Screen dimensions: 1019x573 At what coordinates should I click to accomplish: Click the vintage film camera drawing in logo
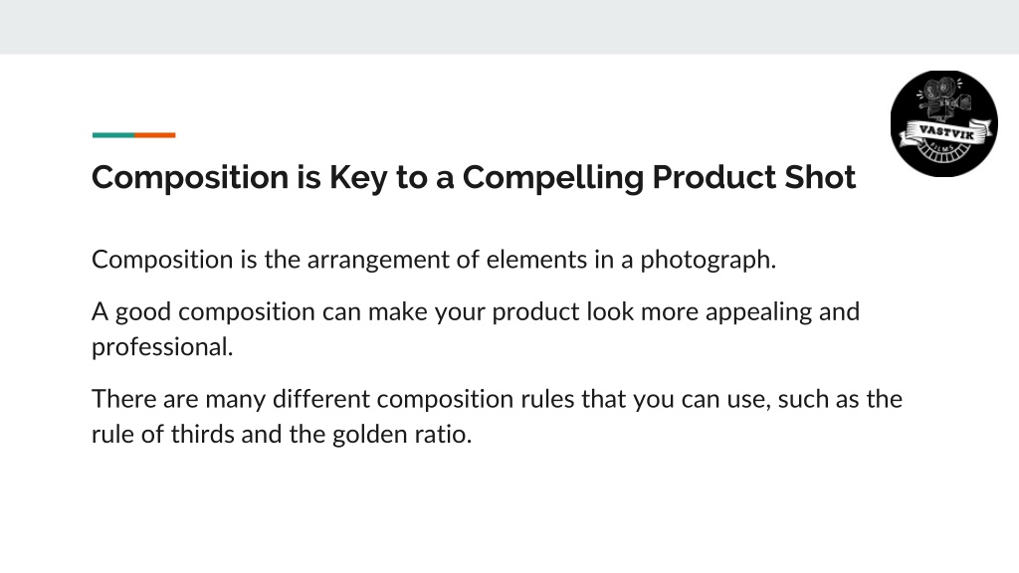point(945,98)
